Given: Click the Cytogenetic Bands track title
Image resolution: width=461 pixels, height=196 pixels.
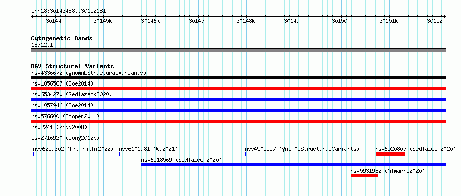Looking at the screenshot, I should (x=62, y=38).
